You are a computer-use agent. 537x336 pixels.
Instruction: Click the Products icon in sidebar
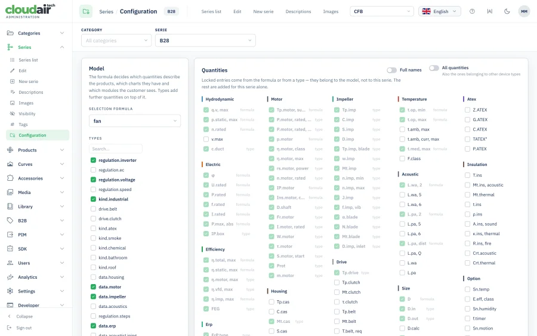[10, 150]
